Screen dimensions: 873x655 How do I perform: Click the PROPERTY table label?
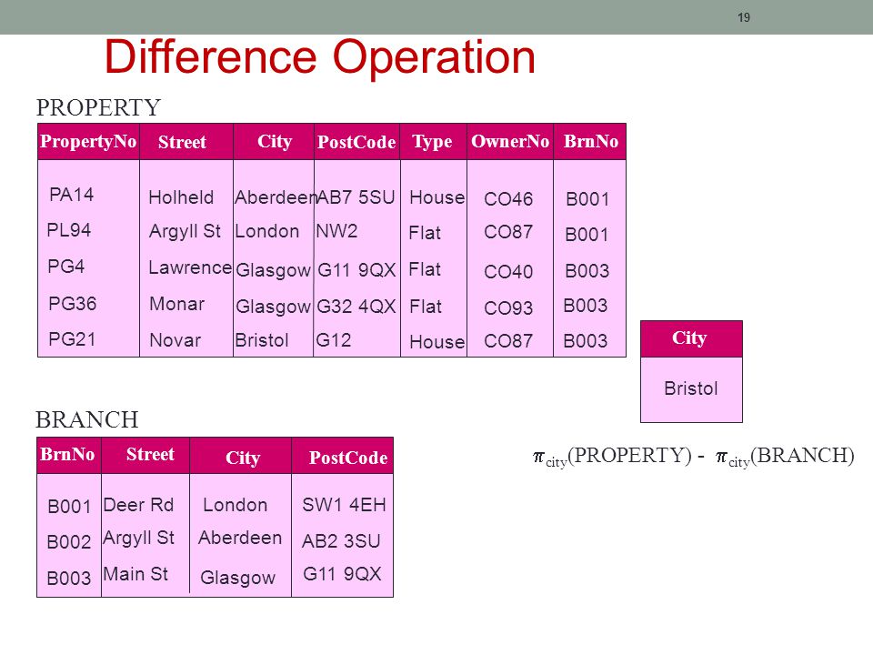click(x=98, y=107)
